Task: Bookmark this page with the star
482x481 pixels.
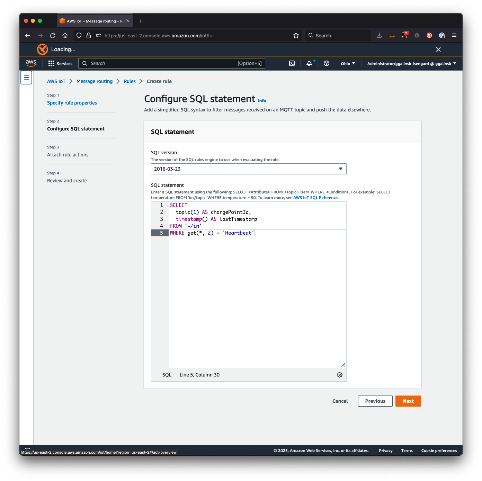Action: tap(296, 35)
